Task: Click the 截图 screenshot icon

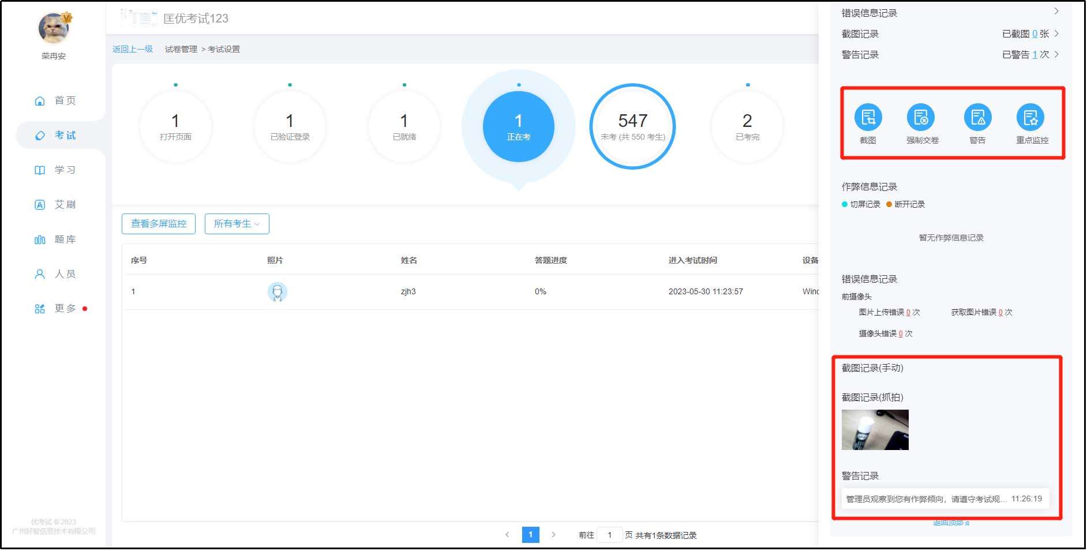Action: (868, 118)
